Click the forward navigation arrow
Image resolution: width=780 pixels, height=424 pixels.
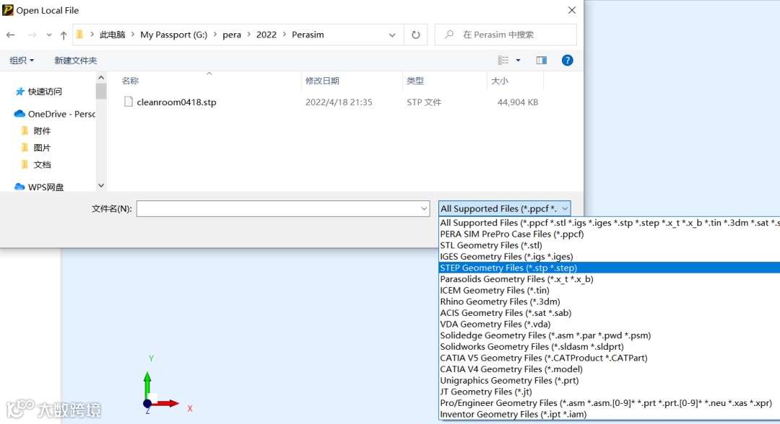pos(32,35)
